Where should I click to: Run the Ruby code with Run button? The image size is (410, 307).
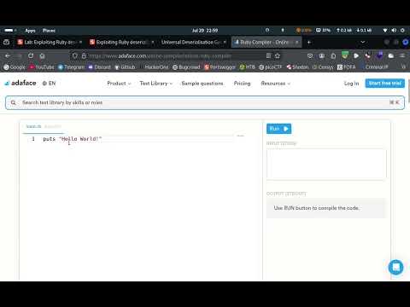tap(278, 129)
